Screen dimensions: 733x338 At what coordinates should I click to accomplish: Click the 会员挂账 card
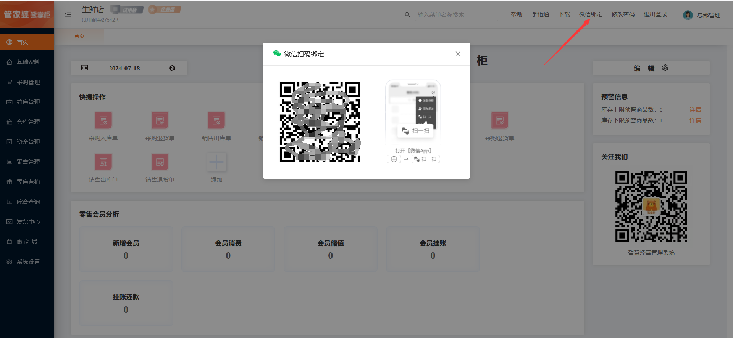coord(433,249)
